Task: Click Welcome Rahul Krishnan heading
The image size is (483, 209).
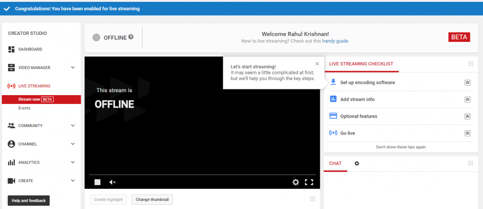Action: point(295,34)
